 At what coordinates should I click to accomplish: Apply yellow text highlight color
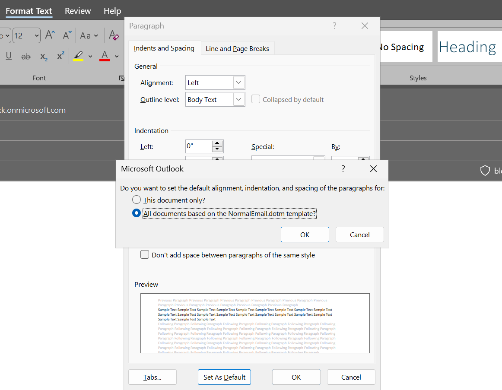click(x=78, y=56)
